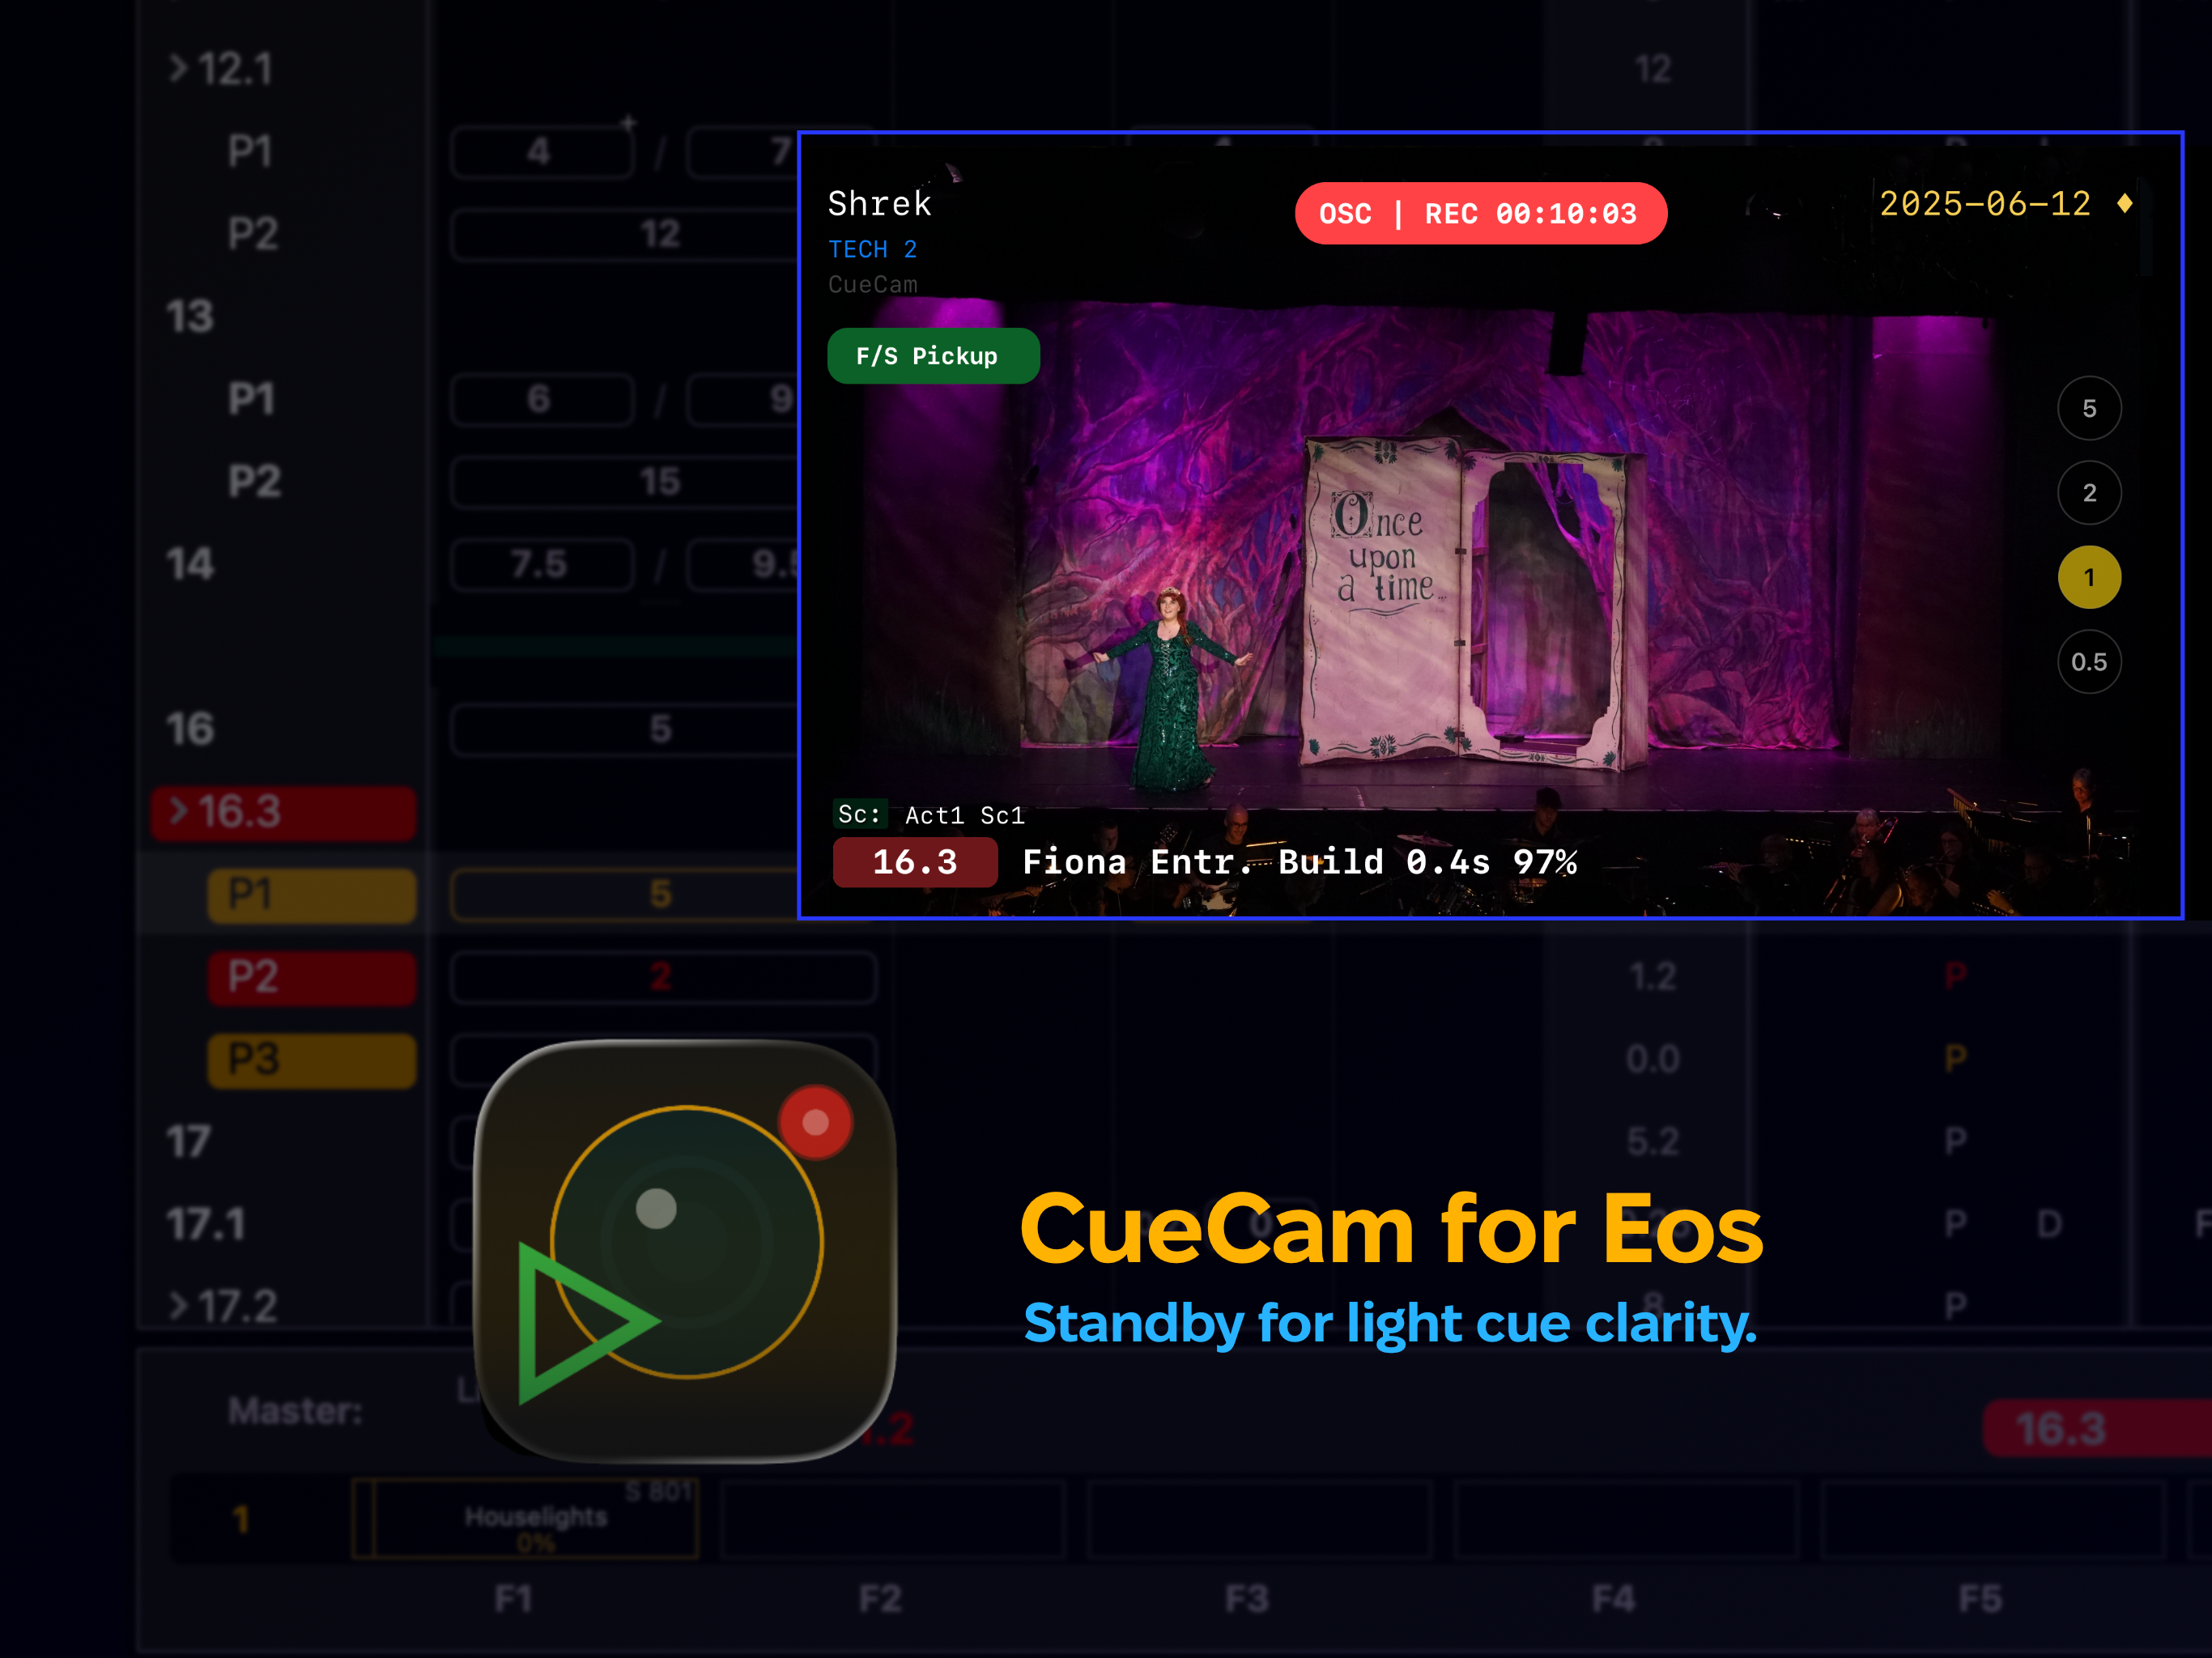Select the 2 speed circle
The image size is (2212, 1658).
pyautogui.click(x=2089, y=493)
